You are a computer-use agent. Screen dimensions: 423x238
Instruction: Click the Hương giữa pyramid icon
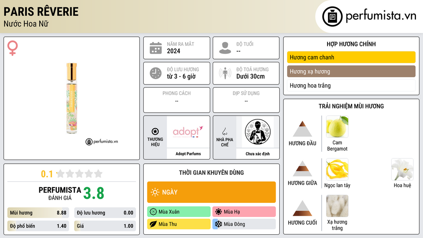302,169
